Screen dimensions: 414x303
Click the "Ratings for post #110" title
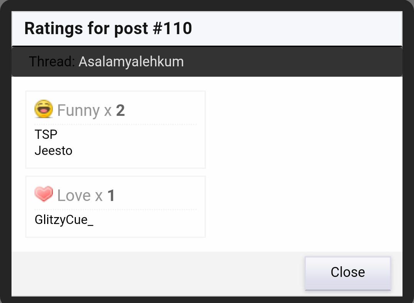click(x=108, y=28)
